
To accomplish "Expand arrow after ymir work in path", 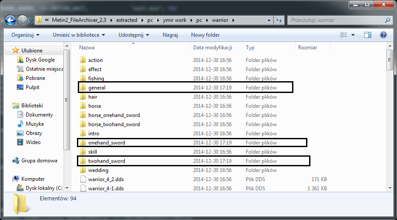I will click(x=191, y=20).
